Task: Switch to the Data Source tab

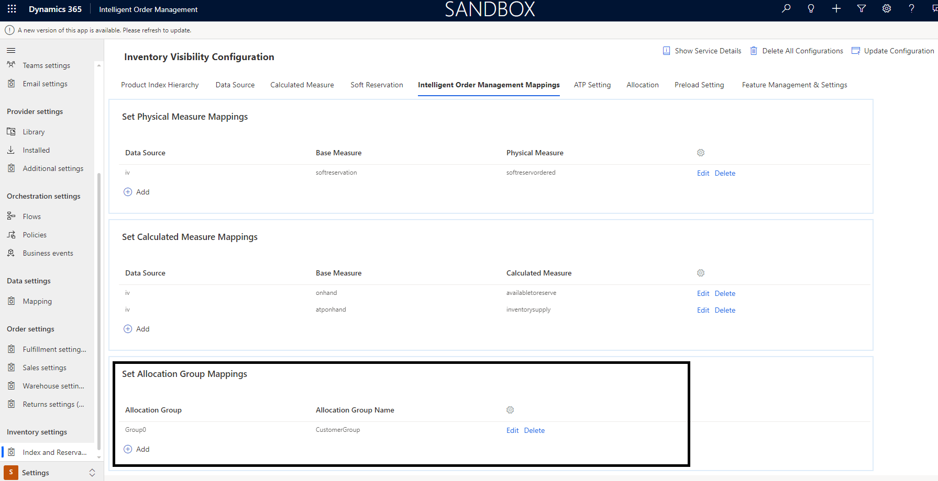Action: pos(235,85)
